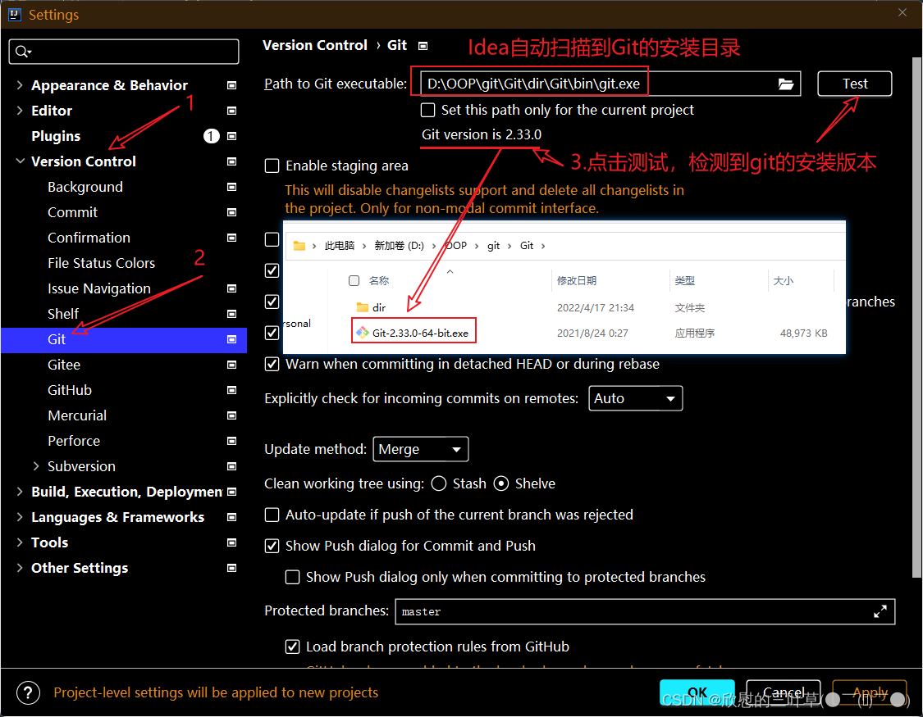Uncheck Show Push dialog for Commit and Push
The image size is (923, 717).
pos(272,546)
